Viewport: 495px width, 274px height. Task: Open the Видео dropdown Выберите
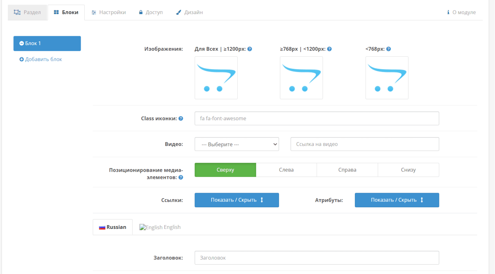pyautogui.click(x=237, y=144)
